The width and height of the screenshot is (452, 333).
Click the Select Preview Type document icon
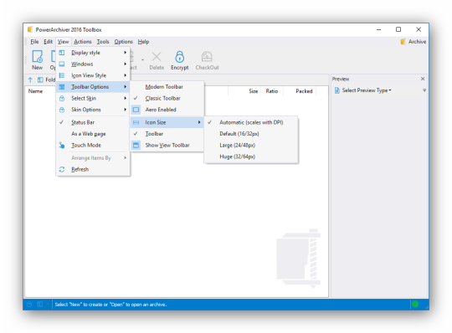pos(337,90)
